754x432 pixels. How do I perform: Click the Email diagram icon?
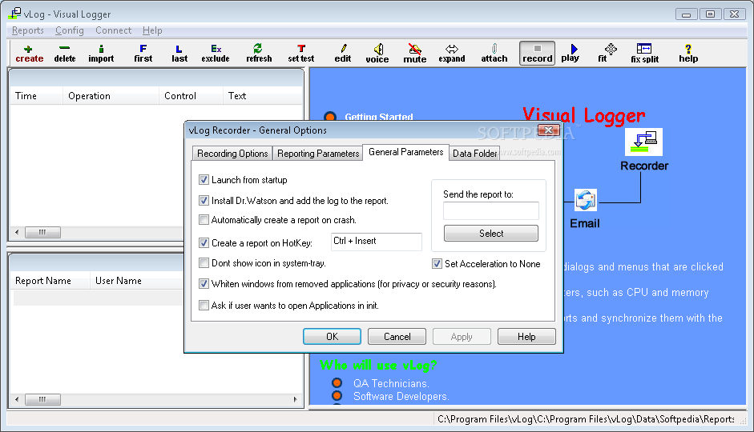tap(585, 200)
